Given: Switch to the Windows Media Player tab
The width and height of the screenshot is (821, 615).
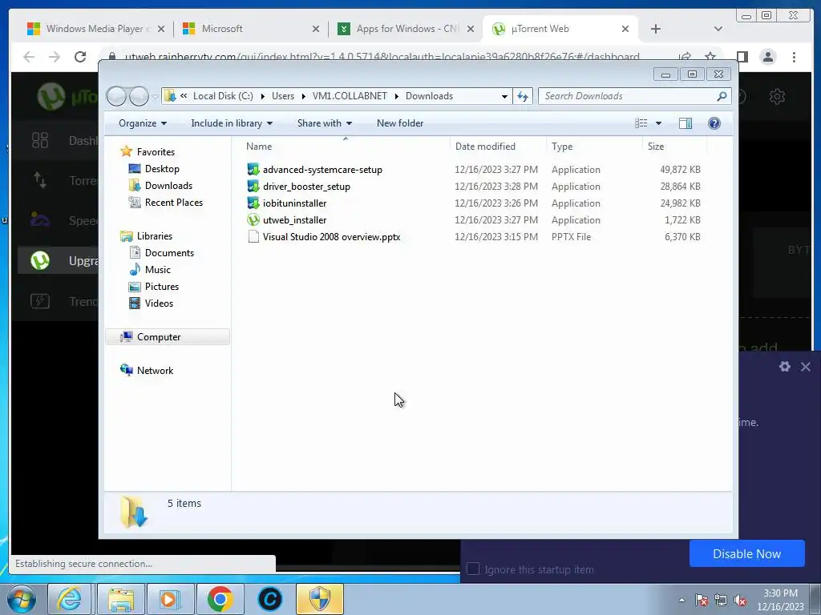Looking at the screenshot, I should pos(95,29).
